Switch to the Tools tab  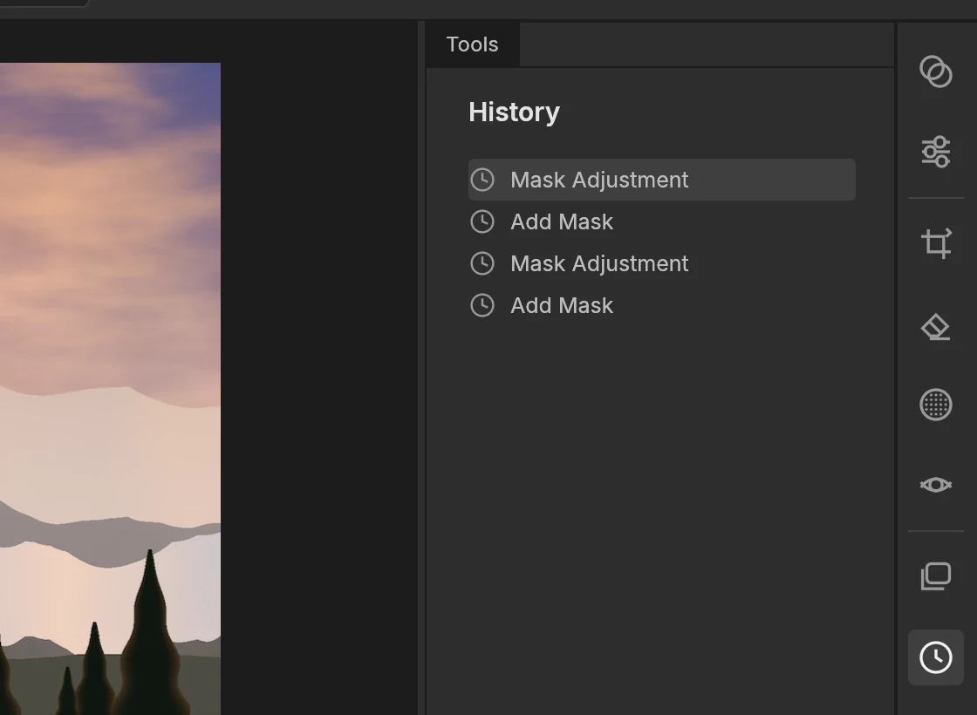472,44
